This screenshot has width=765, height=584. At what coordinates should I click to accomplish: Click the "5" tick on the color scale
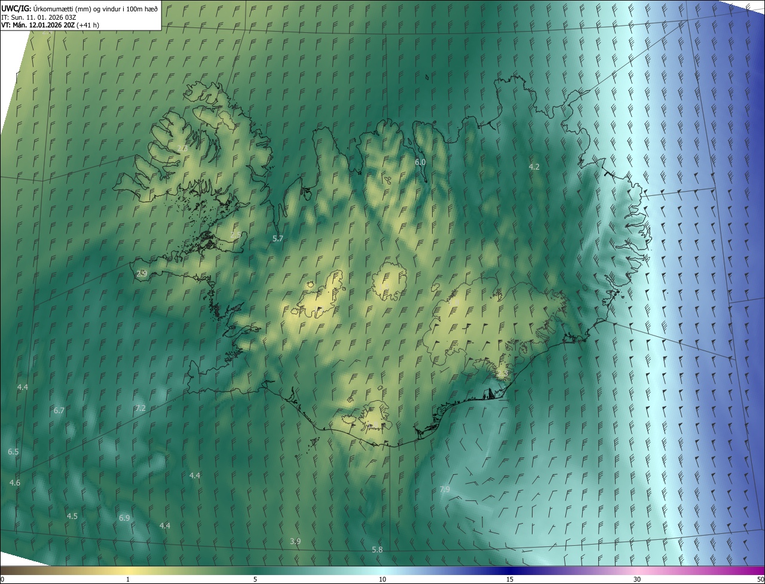(x=255, y=579)
